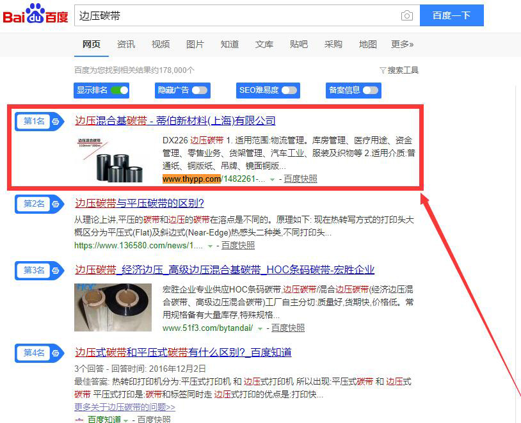Click the https://www.136580.com/news URL
Screen dimensions: 521x423
138,246
